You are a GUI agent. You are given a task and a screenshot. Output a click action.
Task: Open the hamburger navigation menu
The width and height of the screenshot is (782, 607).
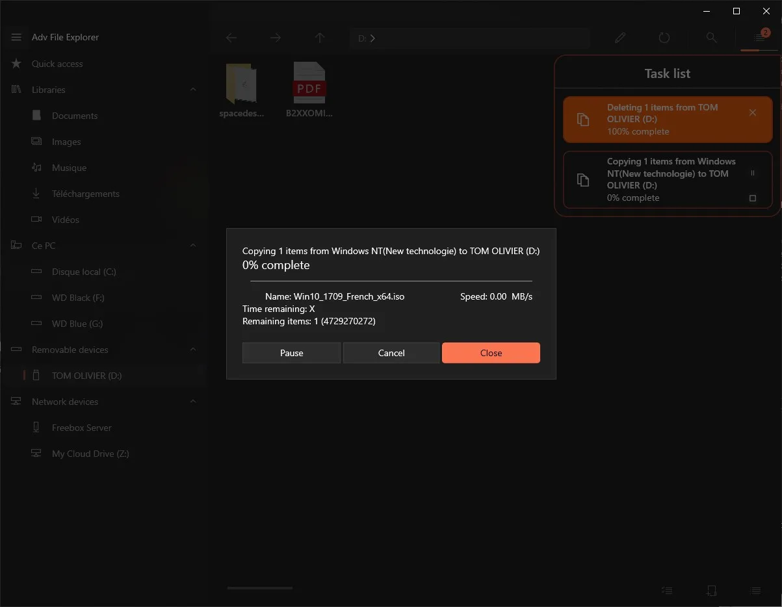click(x=16, y=37)
